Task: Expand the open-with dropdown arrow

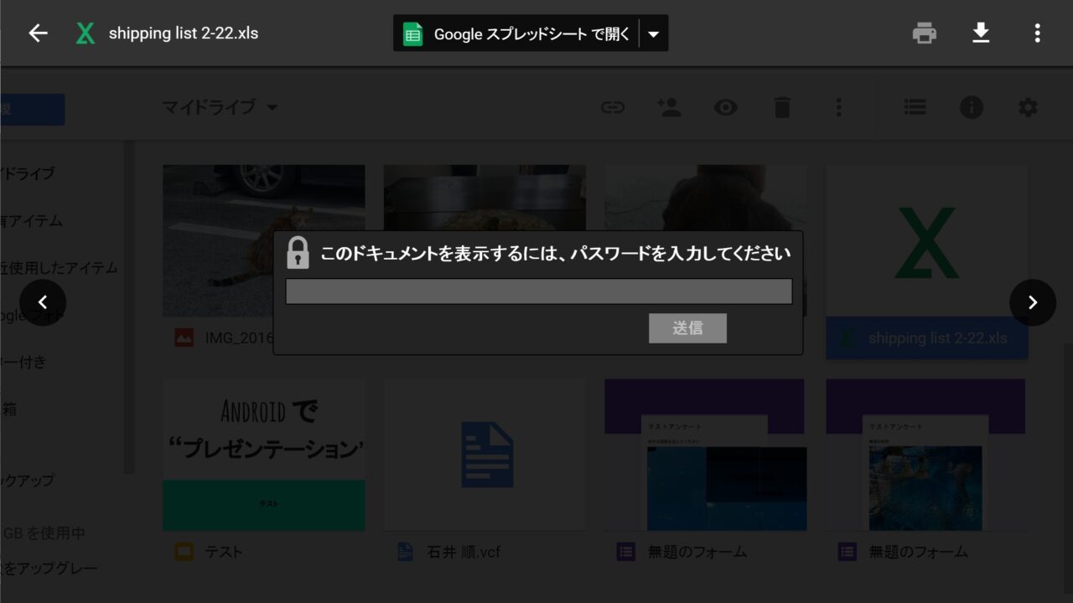Action: click(x=654, y=34)
